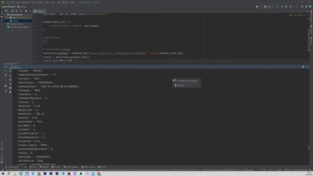Open Search Everywhere magnifier icon
Image resolution: width=313 pixels, height=176 pixels.
tap(302, 7)
